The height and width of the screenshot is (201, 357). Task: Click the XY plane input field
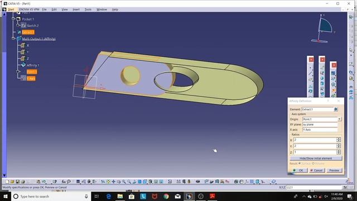tap(320, 125)
